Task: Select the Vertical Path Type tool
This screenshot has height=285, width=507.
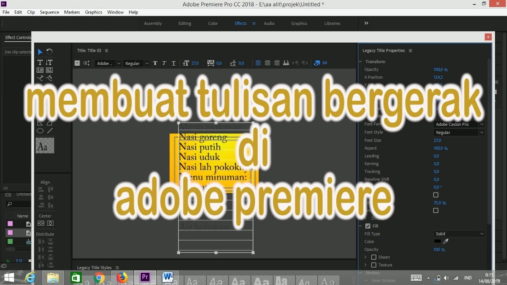Action: click(x=49, y=78)
